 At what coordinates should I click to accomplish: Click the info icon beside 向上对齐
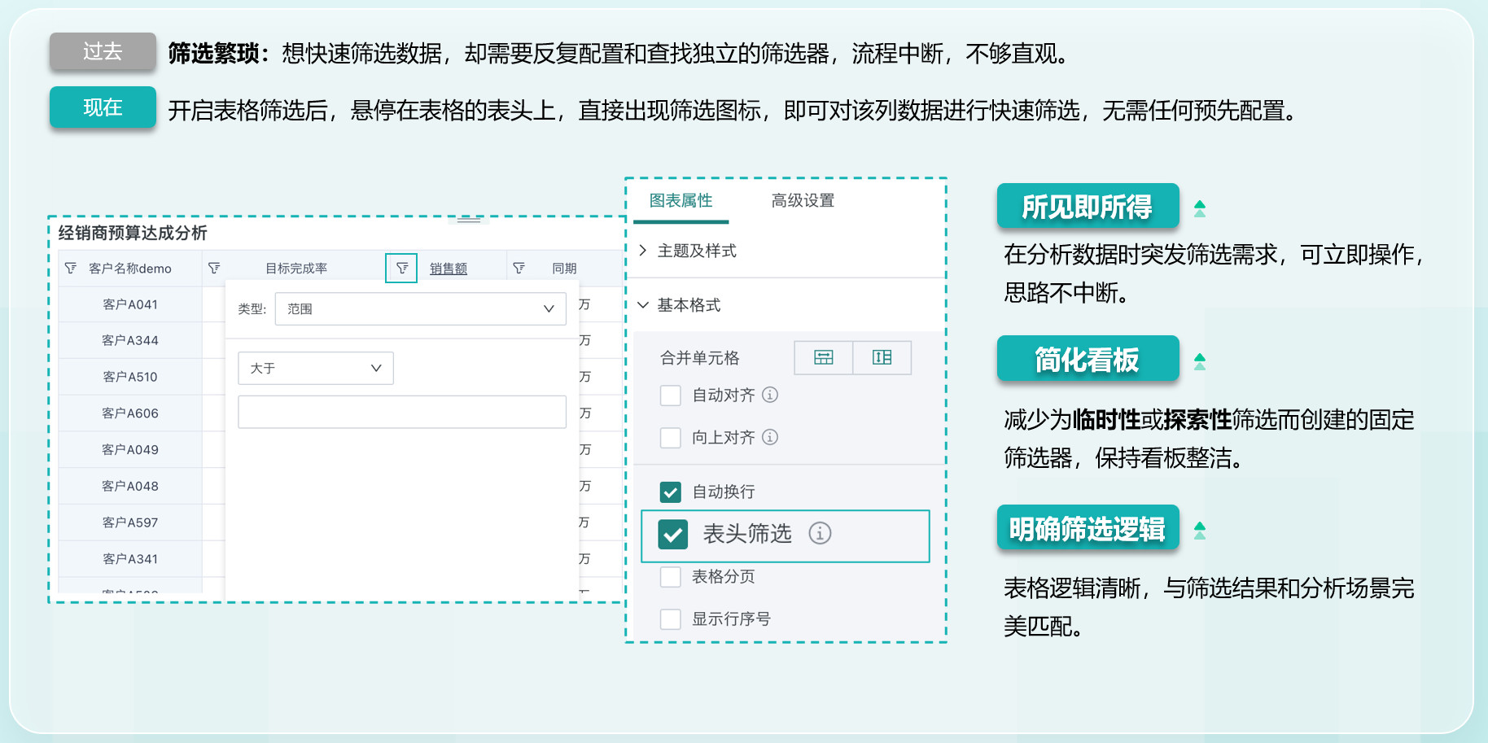(x=770, y=437)
